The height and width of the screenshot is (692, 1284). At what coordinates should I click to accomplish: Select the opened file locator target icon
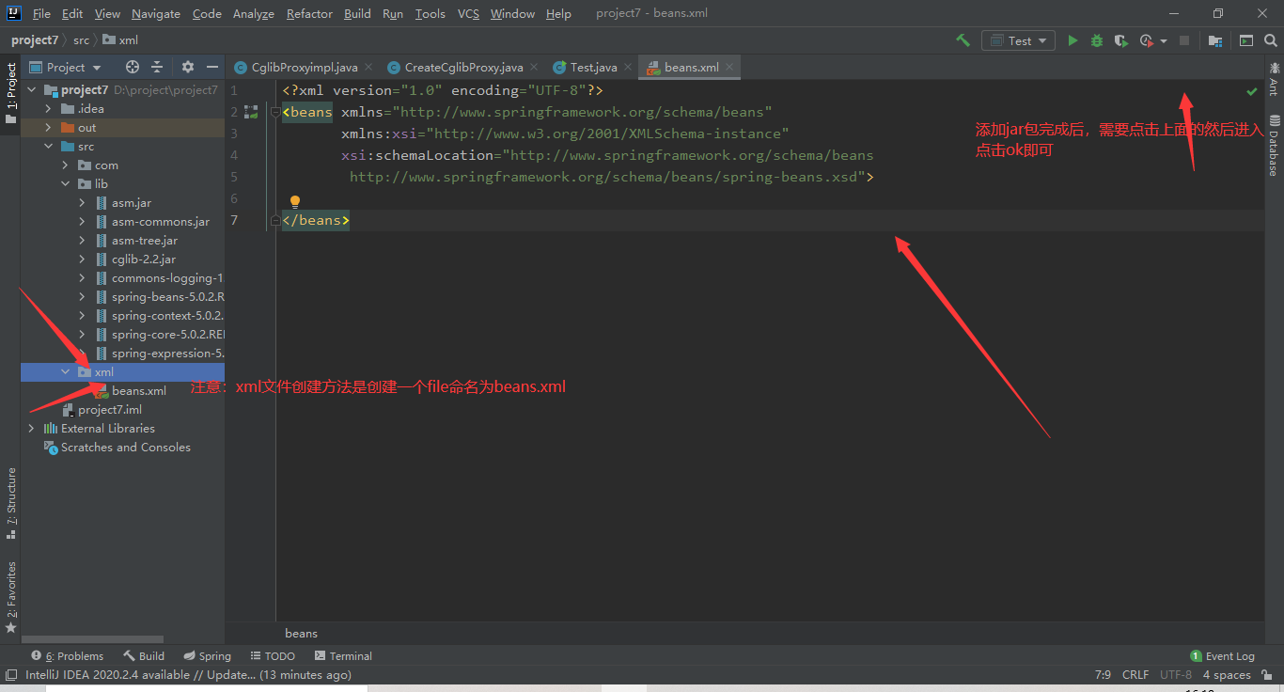coord(133,67)
